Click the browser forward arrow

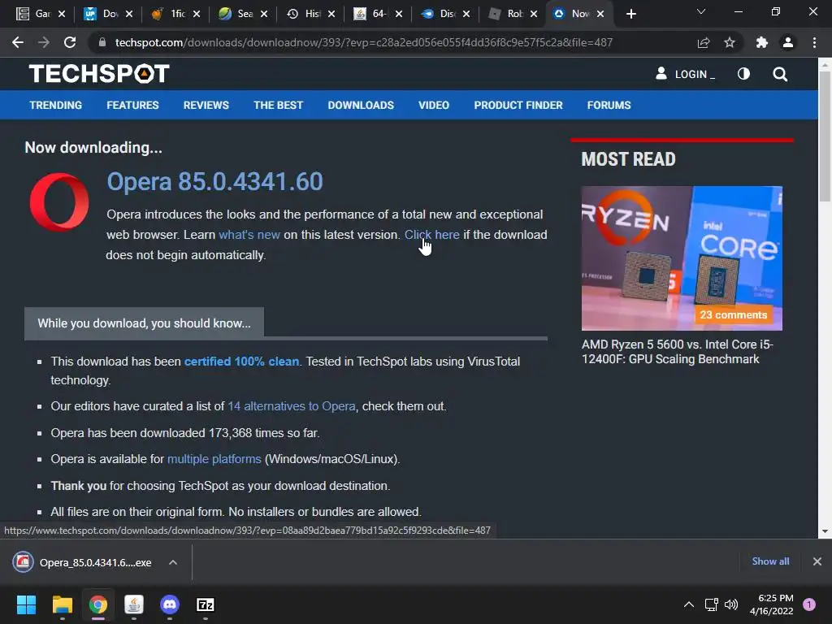(44, 42)
